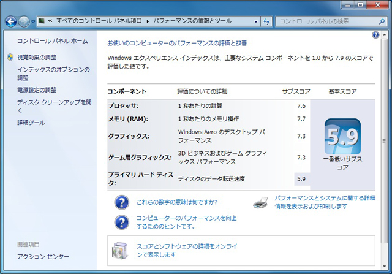Click the Back navigation arrow button
The width and height of the screenshot is (392, 274).
[11, 21]
